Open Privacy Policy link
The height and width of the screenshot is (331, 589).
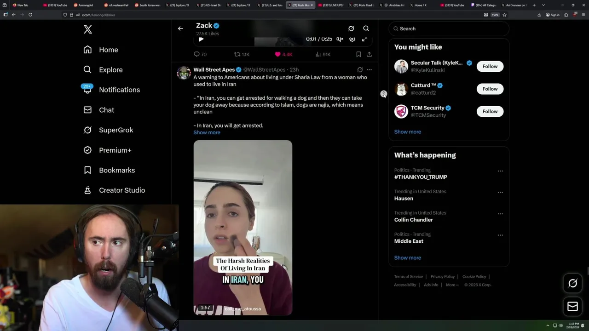pyautogui.click(x=442, y=277)
